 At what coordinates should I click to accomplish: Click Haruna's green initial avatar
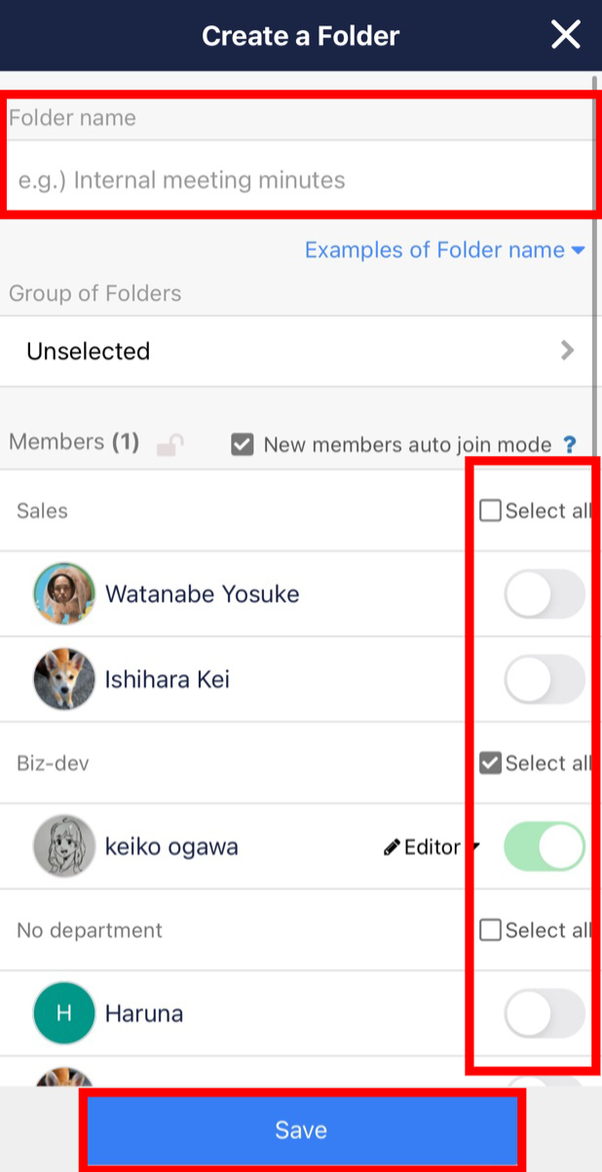pos(63,1013)
